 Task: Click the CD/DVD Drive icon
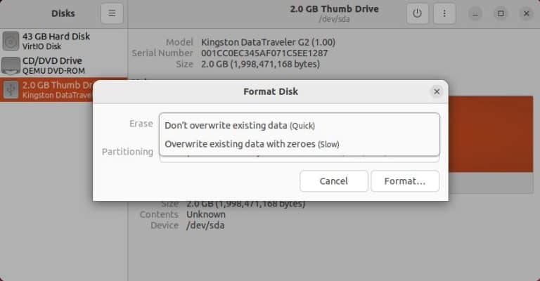11,65
